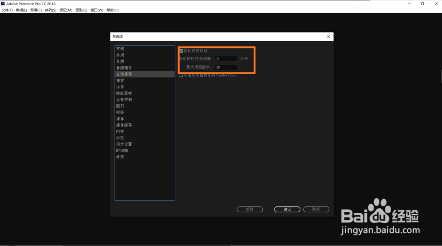Screen dimensions: 442x246
Task: Click the 最大项目版本 value field
Action: pos(226,67)
